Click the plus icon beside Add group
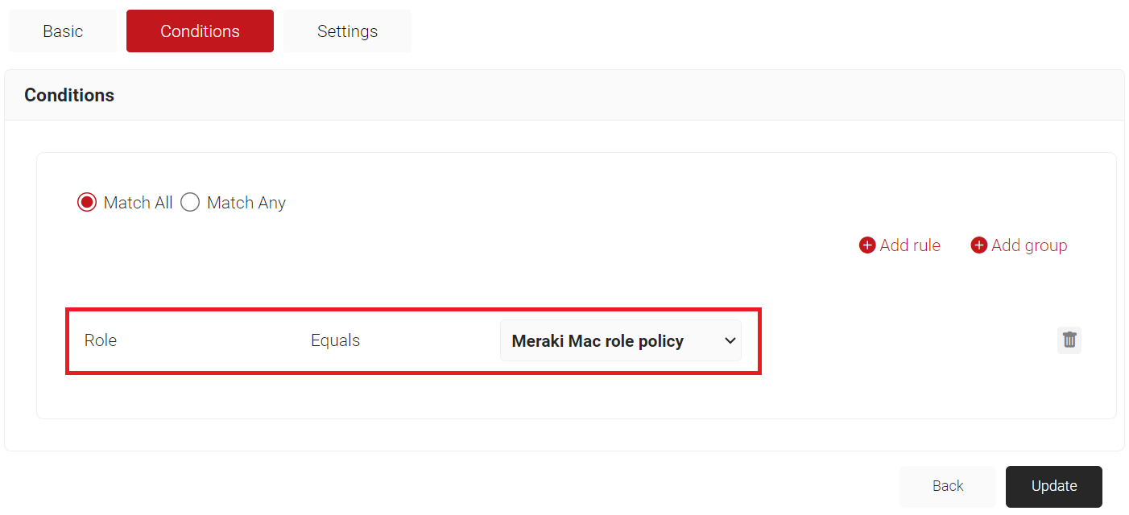This screenshot has height=515, width=1129. [978, 245]
